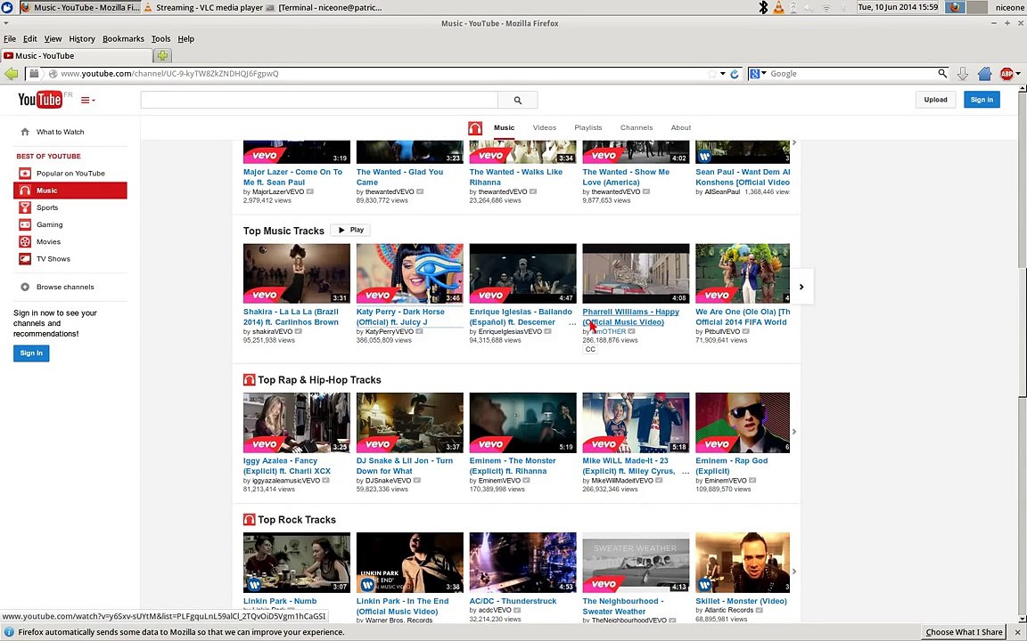Switch to the Playlists channel tab
This screenshot has width=1027, height=641.
[x=588, y=127]
